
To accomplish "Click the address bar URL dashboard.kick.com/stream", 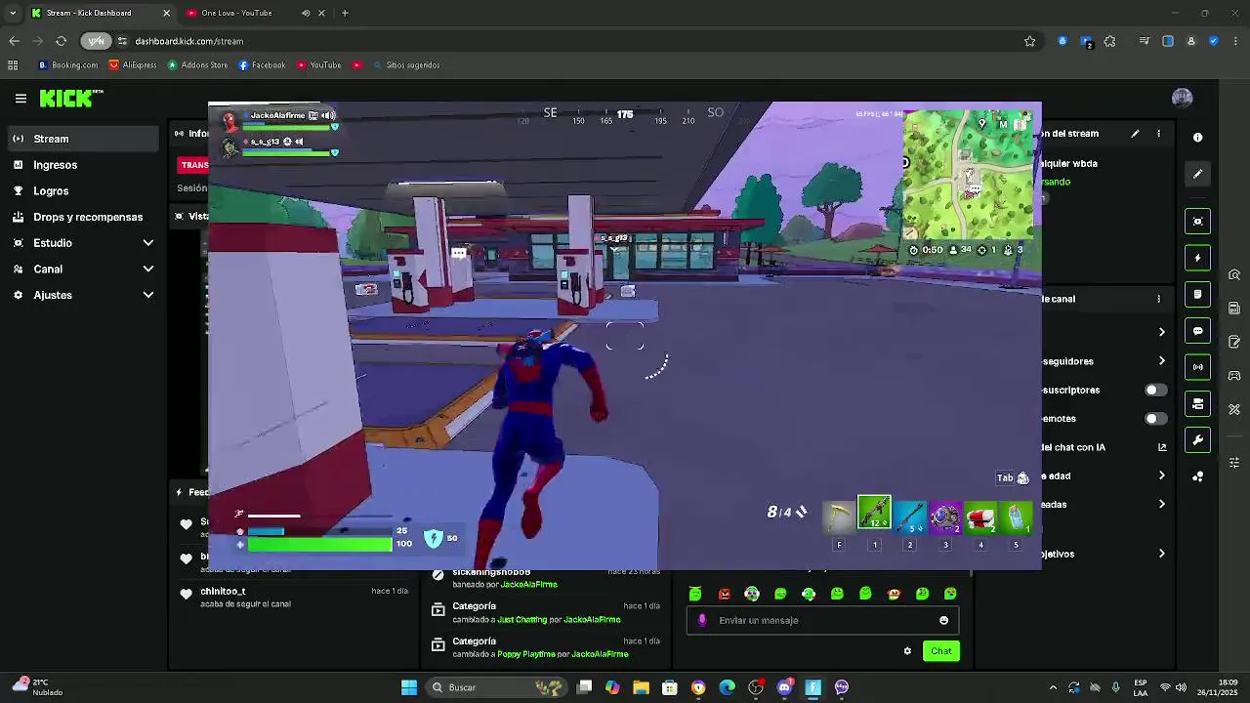I will click(188, 41).
